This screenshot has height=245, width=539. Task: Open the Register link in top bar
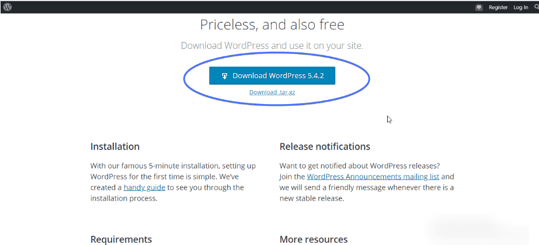[498, 7]
